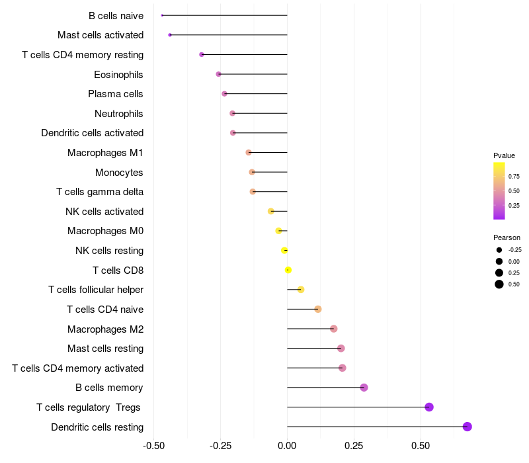Viewport: 529px width, 463px height.
Task: Select the -0.50 x-axis tick label
Action: coord(154,446)
